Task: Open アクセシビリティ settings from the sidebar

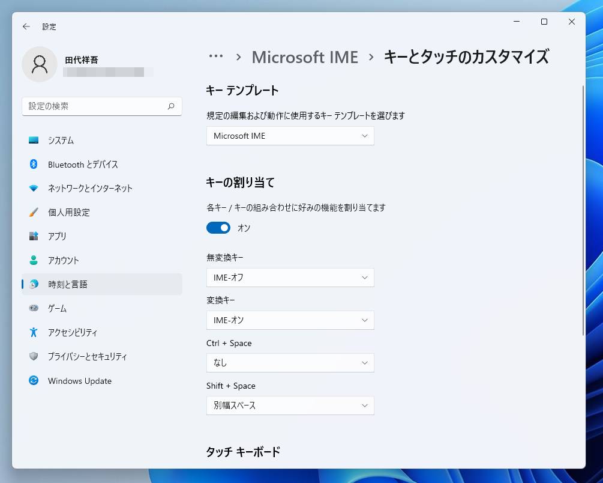Action: coord(73,332)
